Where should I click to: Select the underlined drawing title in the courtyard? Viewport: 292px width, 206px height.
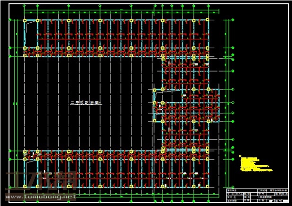pyautogui.click(x=86, y=102)
